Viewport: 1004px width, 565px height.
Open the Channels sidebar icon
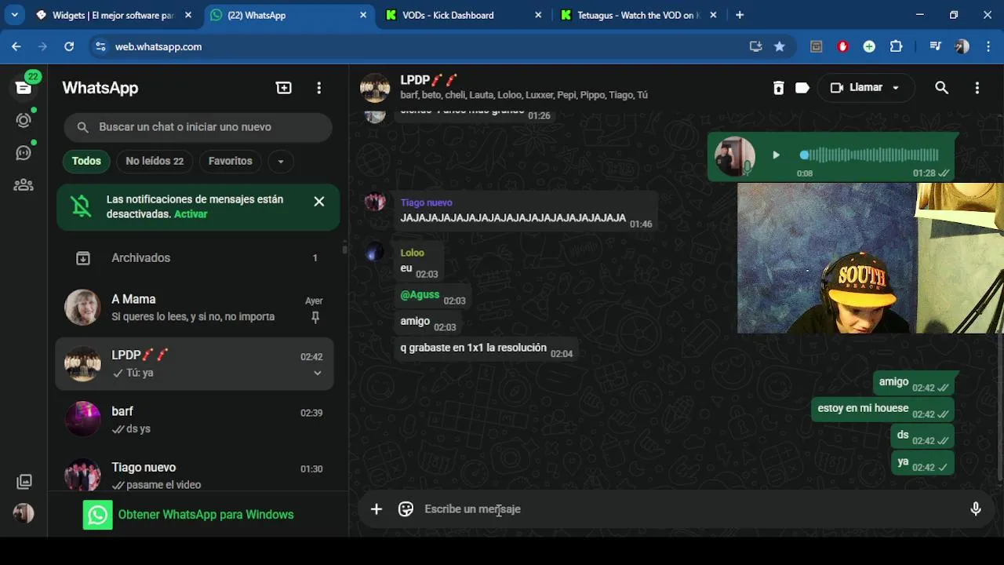[24, 152]
